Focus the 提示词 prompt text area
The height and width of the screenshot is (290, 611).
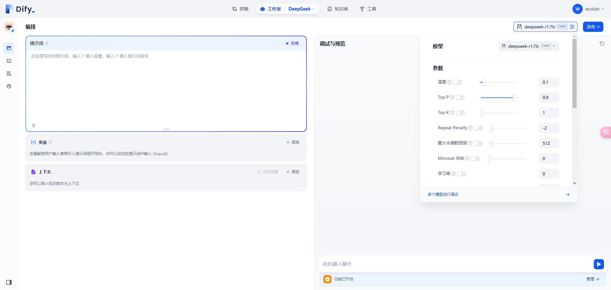pyautogui.click(x=166, y=86)
